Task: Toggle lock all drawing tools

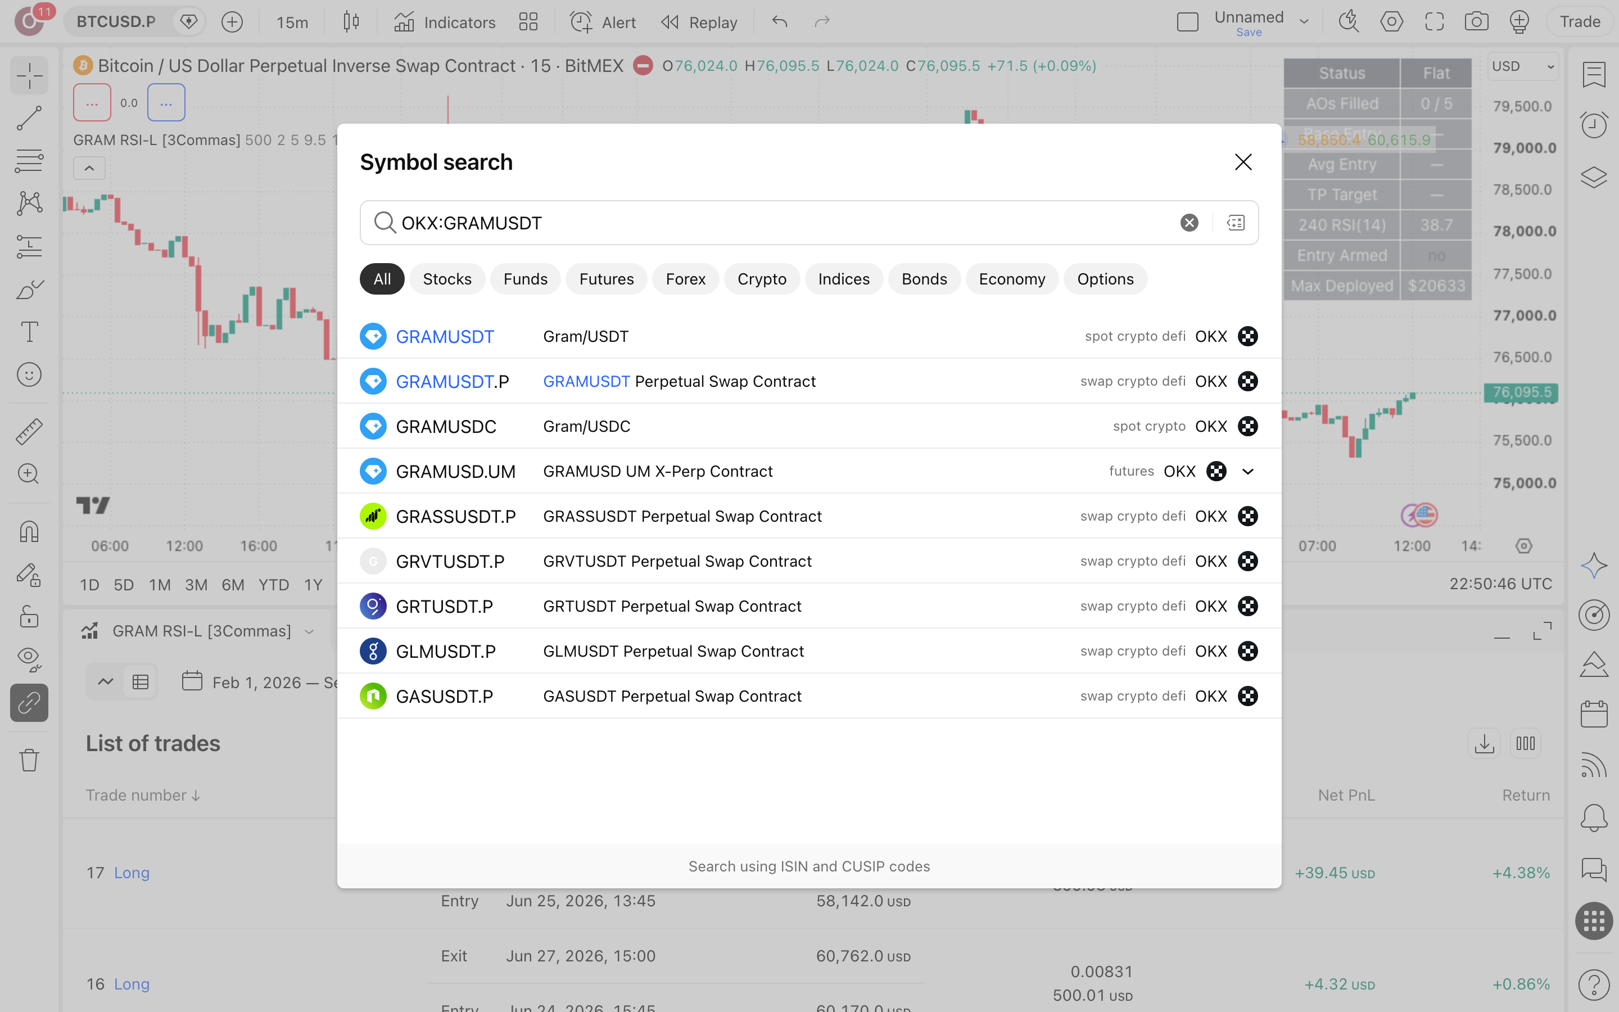Action: coord(29,616)
